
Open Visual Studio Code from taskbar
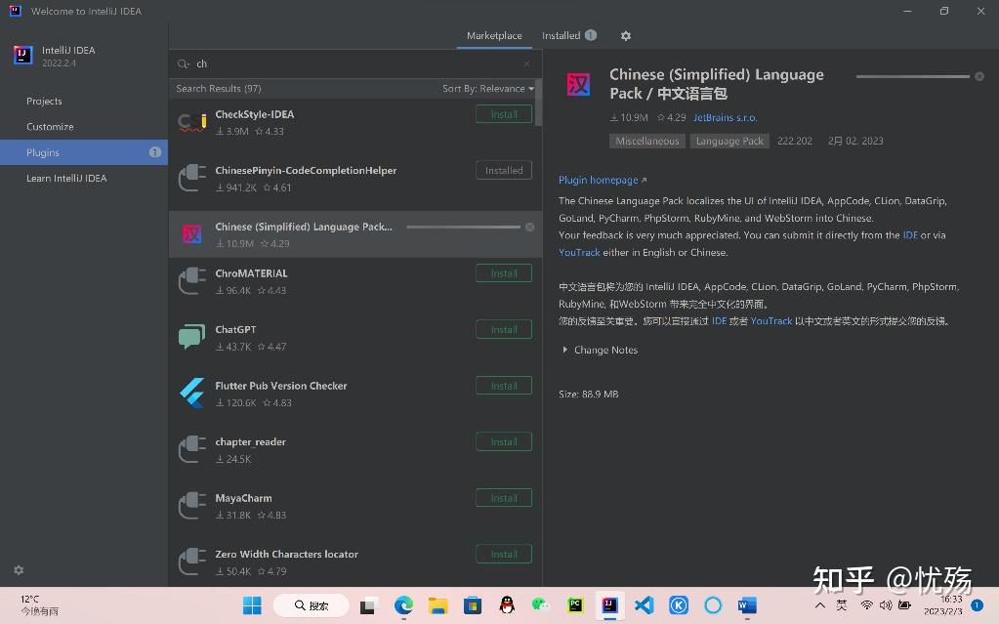click(x=645, y=604)
